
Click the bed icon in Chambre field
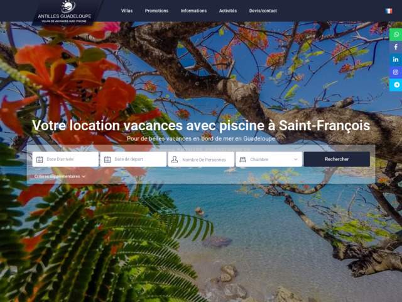(242, 159)
